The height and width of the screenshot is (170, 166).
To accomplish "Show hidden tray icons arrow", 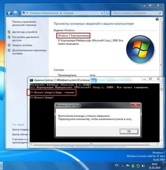I will (x=123, y=166).
